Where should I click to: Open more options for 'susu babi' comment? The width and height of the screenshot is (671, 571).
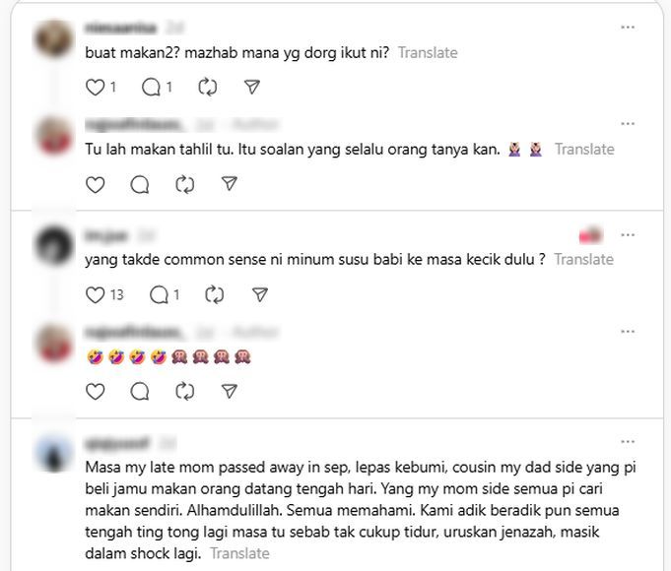628,235
